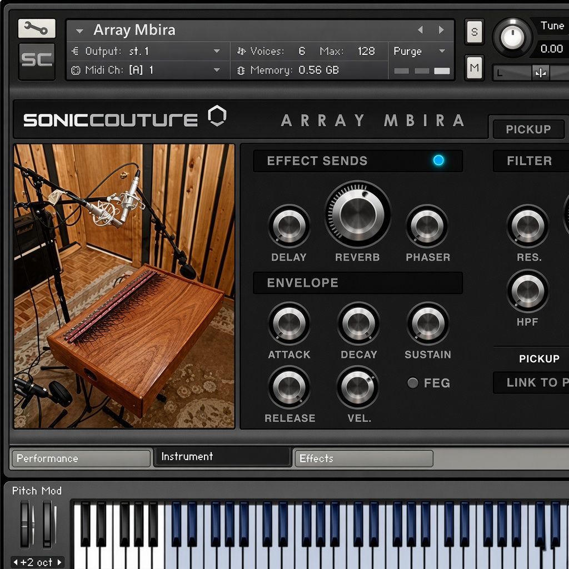Click the Vel. knob

358,387
